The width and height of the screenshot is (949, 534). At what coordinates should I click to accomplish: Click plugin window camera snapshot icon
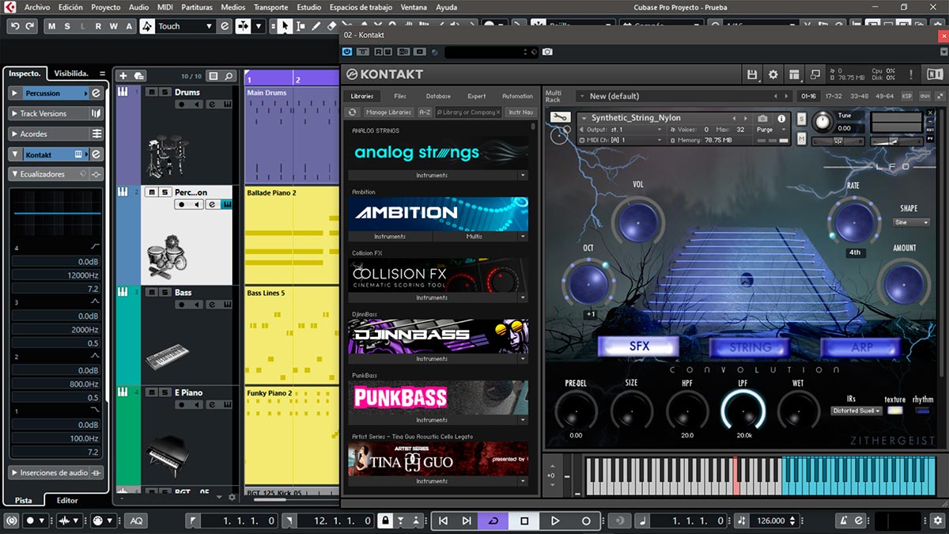click(x=547, y=52)
